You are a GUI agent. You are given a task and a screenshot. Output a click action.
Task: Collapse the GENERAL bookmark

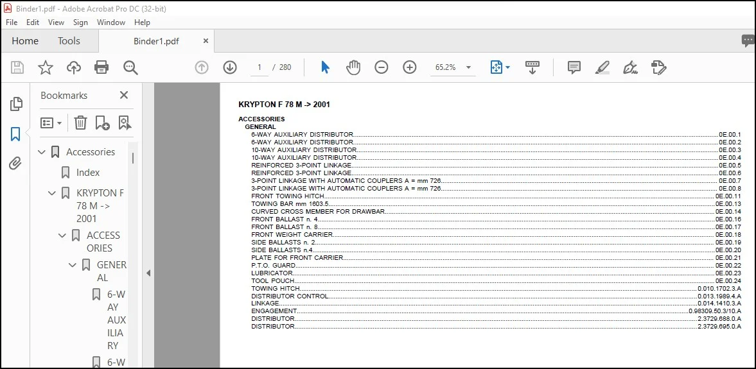[x=73, y=265]
